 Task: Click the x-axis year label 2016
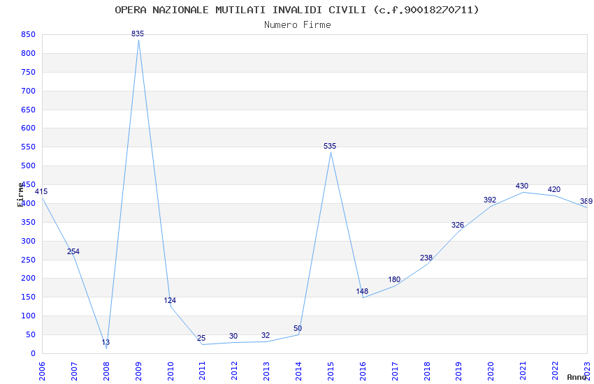point(363,371)
